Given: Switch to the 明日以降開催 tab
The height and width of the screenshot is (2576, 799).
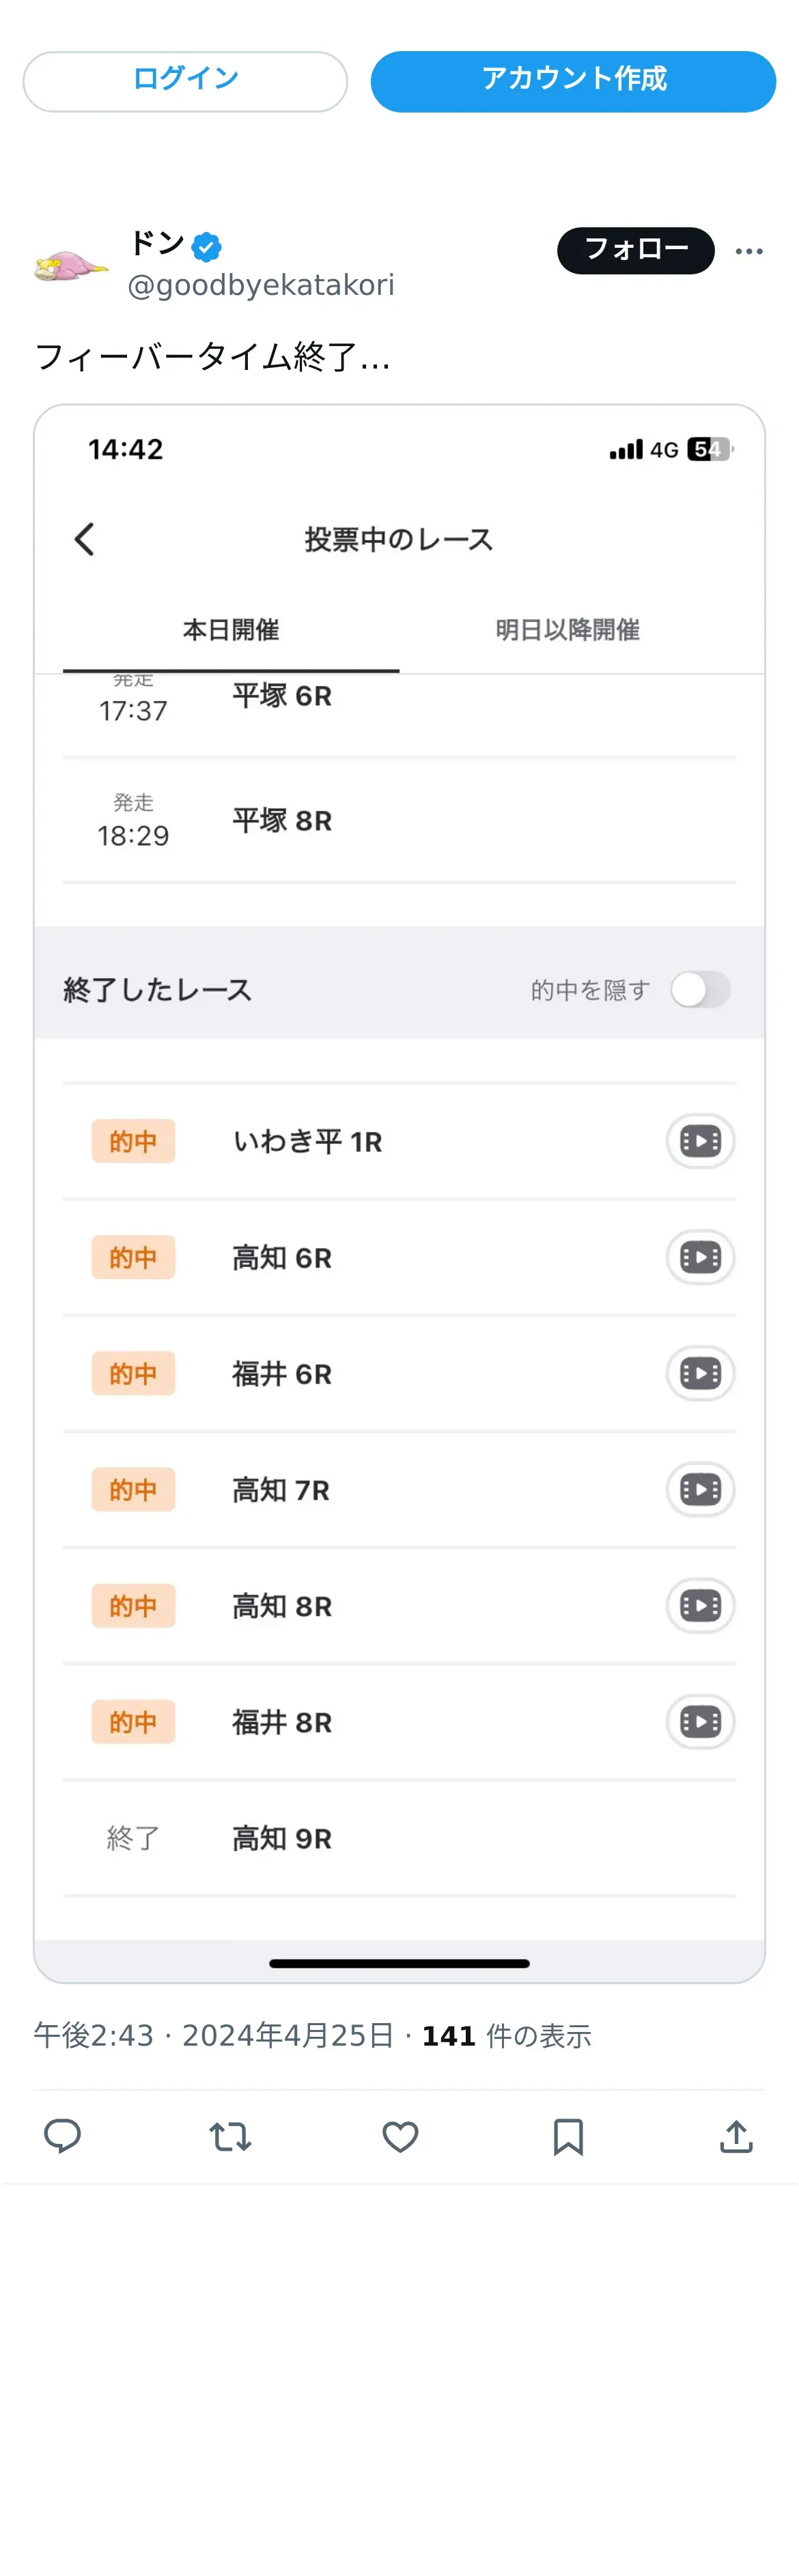Looking at the screenshot, I should pos(567,630).
